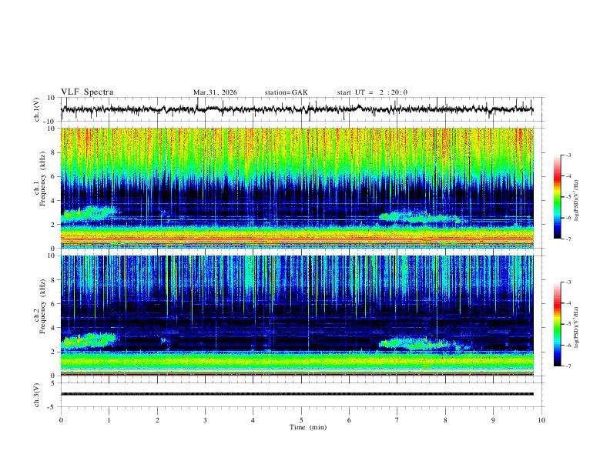Viewport: 610px width, 471px height.
Task: Select the "ch.3(V)" axis label
Action: coord(37,395)
